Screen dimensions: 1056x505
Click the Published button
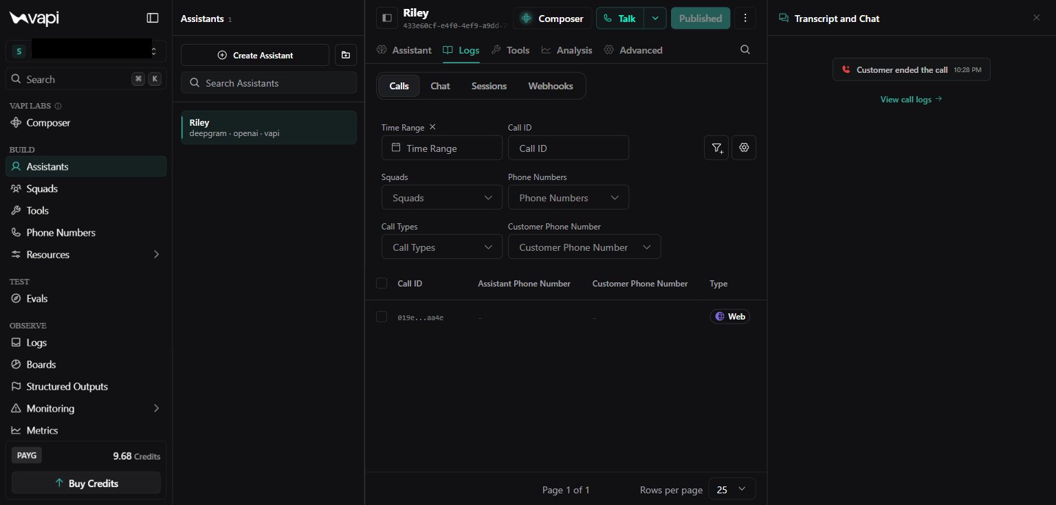tap(701, 19)
